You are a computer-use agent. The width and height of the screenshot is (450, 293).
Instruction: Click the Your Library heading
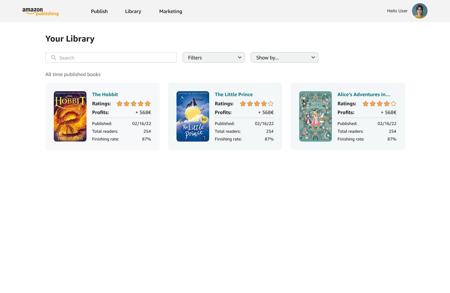tap(70, 39)
